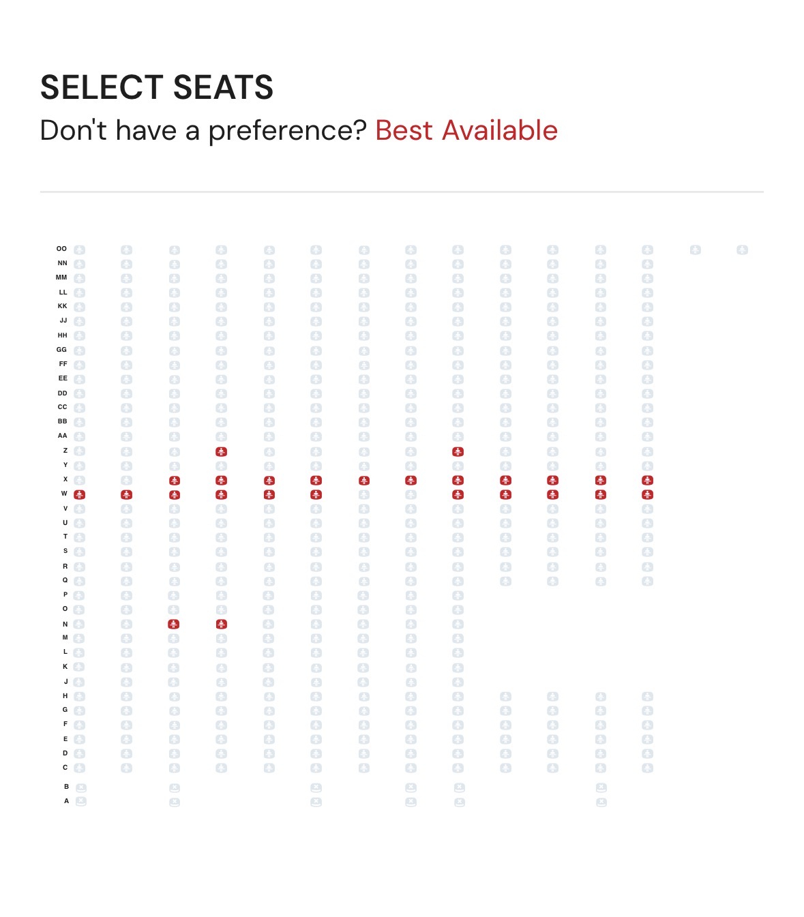Select the rightmost red seat in row W
Viewport: 804px width, 917px height.
(x=647, y=494)
